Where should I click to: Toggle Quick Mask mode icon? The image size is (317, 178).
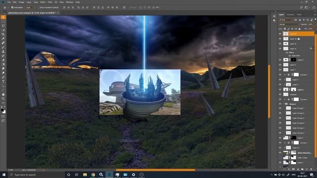click(x=3, y=116)
